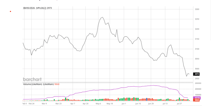Click the 08/05/2026 (VPU26) chart header text
211x106 pixels.
click(37, 8)
